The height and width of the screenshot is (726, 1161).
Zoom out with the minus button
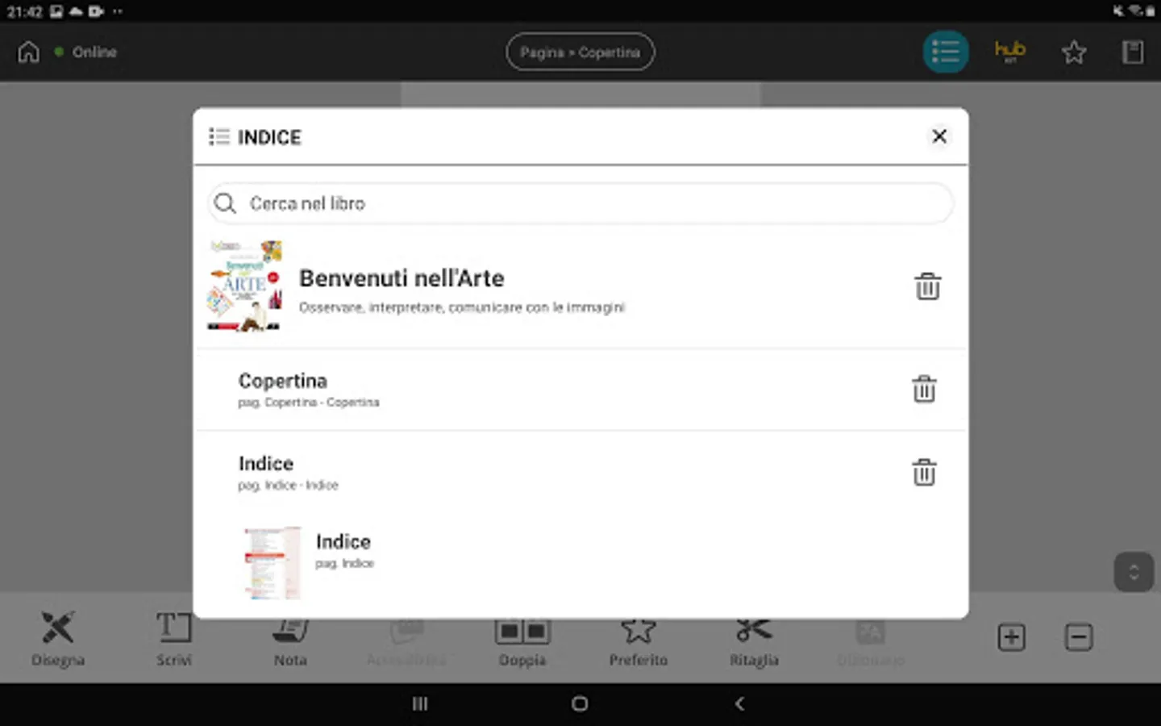[x=1079, y=637]
